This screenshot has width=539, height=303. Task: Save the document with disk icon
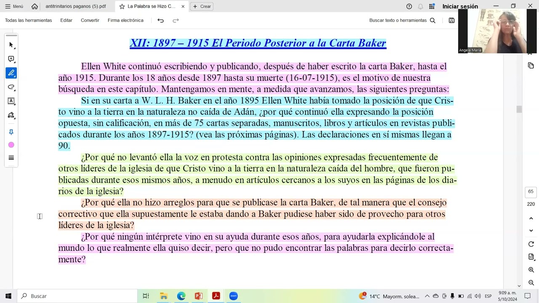[x=451, y=20]
